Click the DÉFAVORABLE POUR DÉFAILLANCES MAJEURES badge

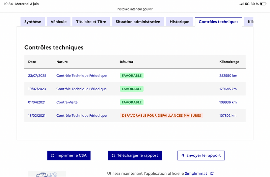tap(161, 116)
